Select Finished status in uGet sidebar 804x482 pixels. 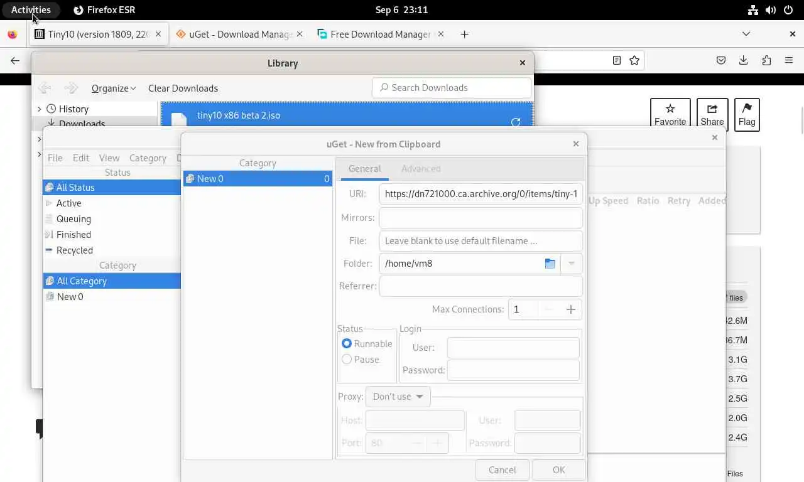[x=112, y=235]
